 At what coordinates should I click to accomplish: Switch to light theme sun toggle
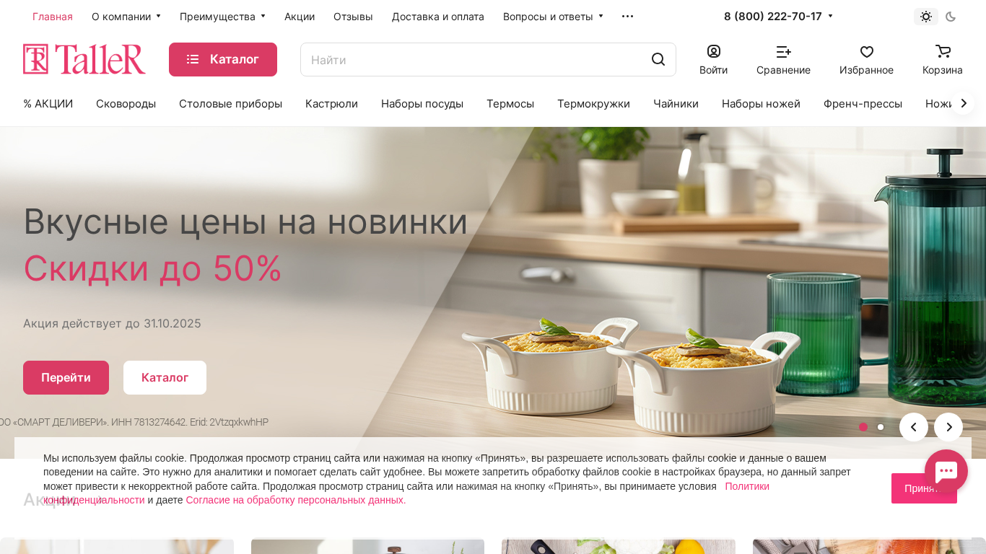pyautogui.click(x=926, y=17)
